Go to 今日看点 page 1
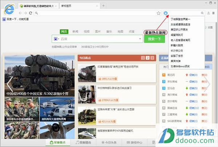The width and height of the screenshot is (218, 147). pos(143,58)
